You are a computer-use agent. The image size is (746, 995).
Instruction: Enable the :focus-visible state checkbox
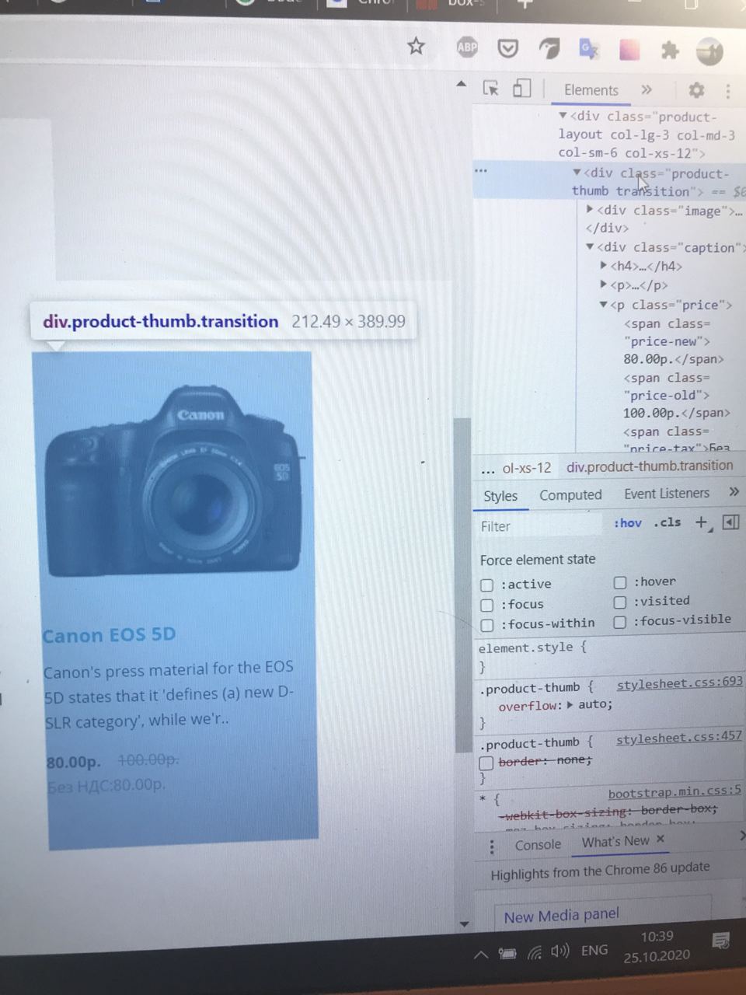coord(620,623)
